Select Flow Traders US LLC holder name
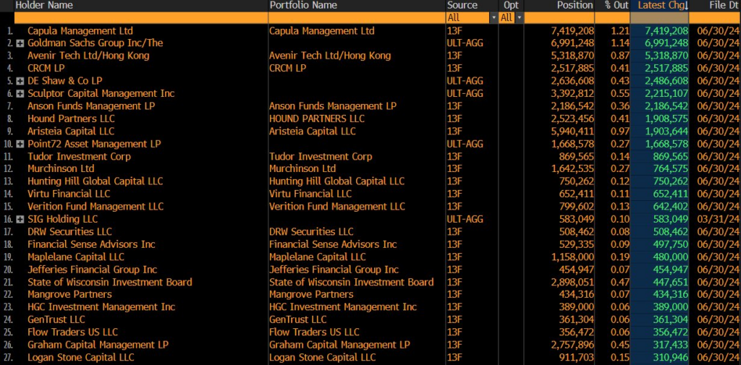 pyautogui.click(x=72, y=332)
